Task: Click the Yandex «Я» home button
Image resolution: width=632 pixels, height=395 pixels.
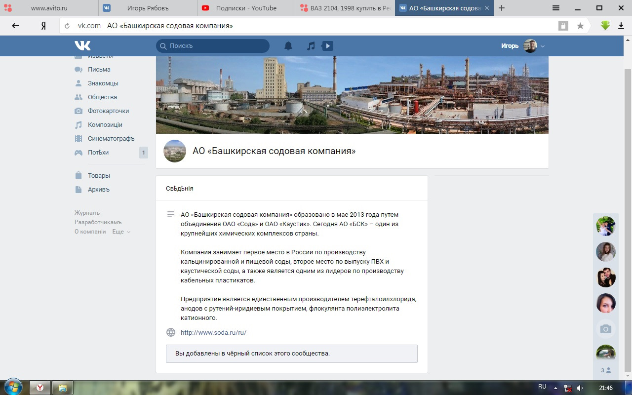Action: [x=43, y=26]
